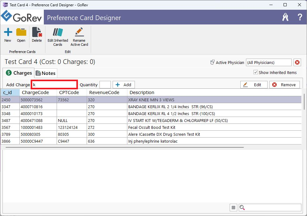Click c_id 3789 cell
The width and height of the screenshot is (307, 216).
point(10,134)
